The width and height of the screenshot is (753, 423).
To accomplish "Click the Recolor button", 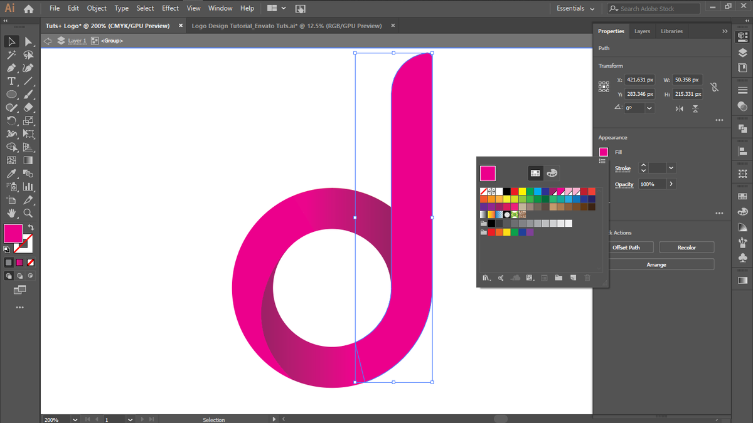I will point(686,248).
